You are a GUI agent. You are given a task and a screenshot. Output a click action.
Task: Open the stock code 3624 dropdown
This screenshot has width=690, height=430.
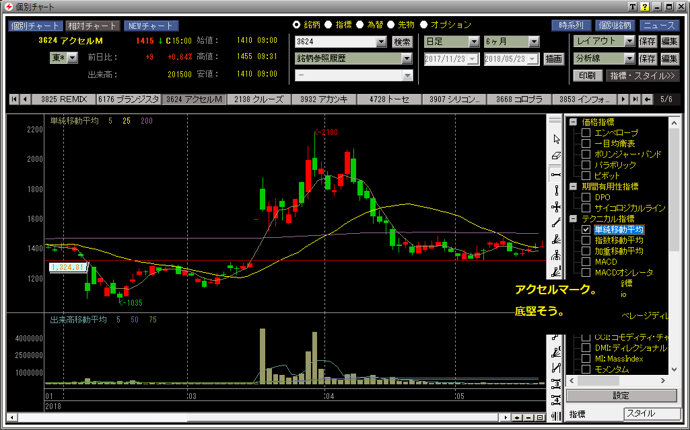[381, 42]
